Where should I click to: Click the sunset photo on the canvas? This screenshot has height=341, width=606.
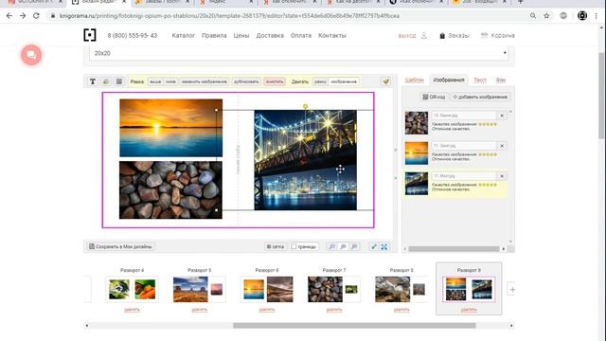(x=170, y=128)
